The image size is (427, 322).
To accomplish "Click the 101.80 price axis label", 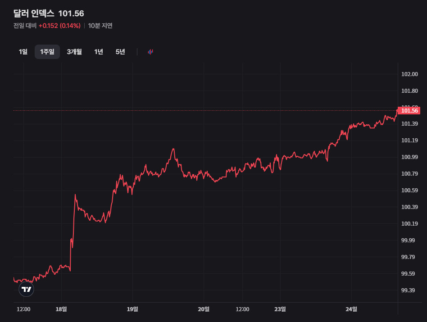I will pyautogui.click(x=409, y=91).
